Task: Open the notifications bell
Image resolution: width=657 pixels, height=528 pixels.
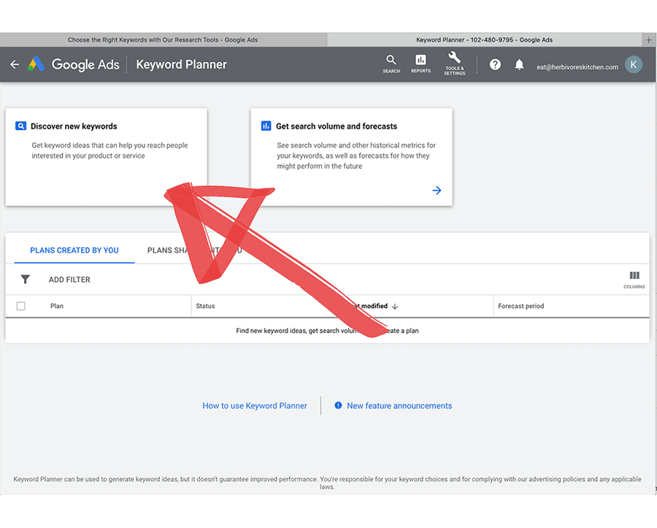Action: [519, 64]
